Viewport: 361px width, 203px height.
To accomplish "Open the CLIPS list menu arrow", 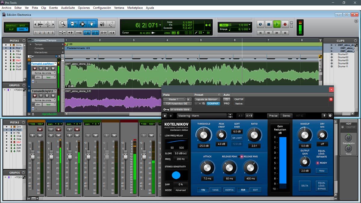I will coord(355,40).
